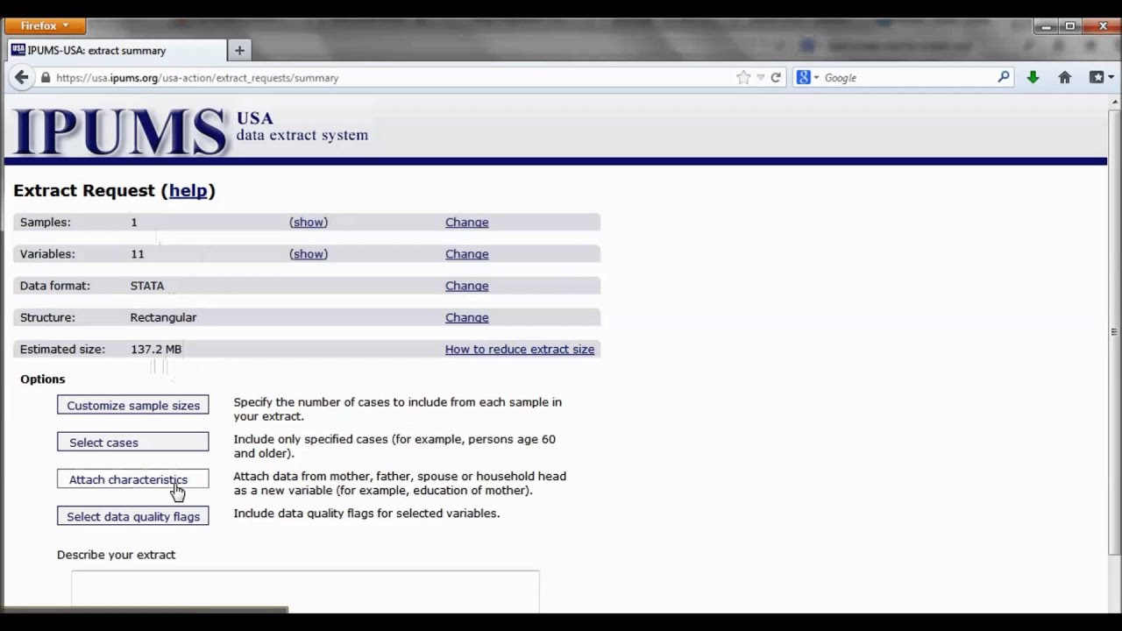Click the 137.2 MB estimated size value
Image resolution: width=1122 pixels, height=631 pixels.
click(156, 349)
